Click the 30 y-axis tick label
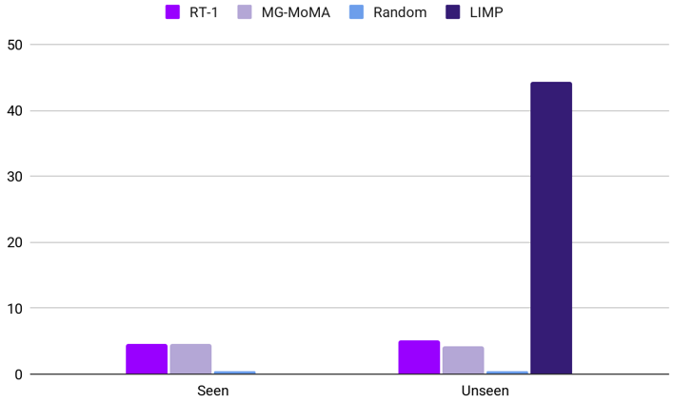The height and width of the screenshot is (402, 674). click(14, 177)
